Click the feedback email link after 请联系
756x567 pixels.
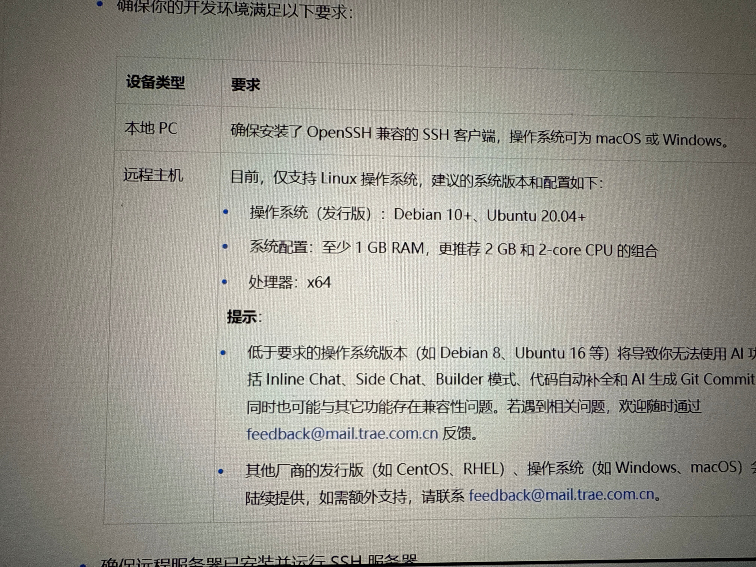(x=561, y=495)
